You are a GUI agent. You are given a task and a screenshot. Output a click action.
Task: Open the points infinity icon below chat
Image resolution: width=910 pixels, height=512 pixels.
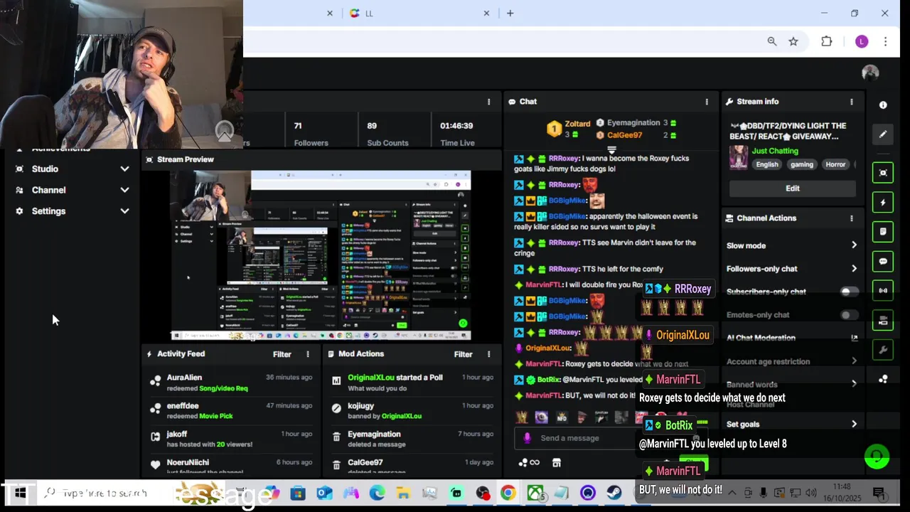(x=529, y=462)
